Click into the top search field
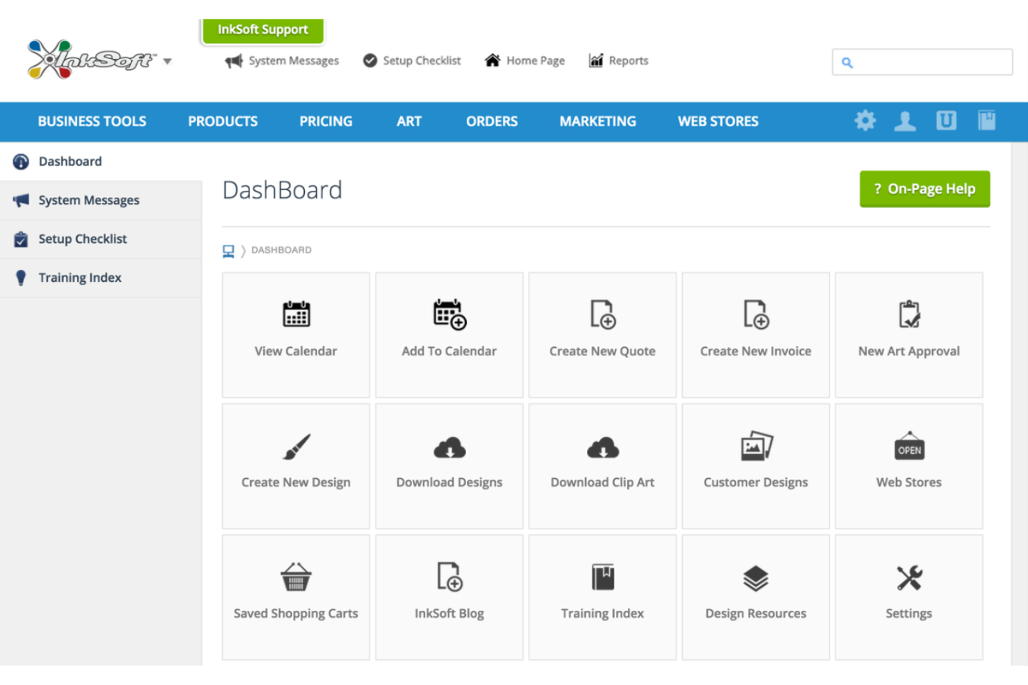Image resolution: width=1028 pixels, height=685 pixels. [x=922, y=62]
